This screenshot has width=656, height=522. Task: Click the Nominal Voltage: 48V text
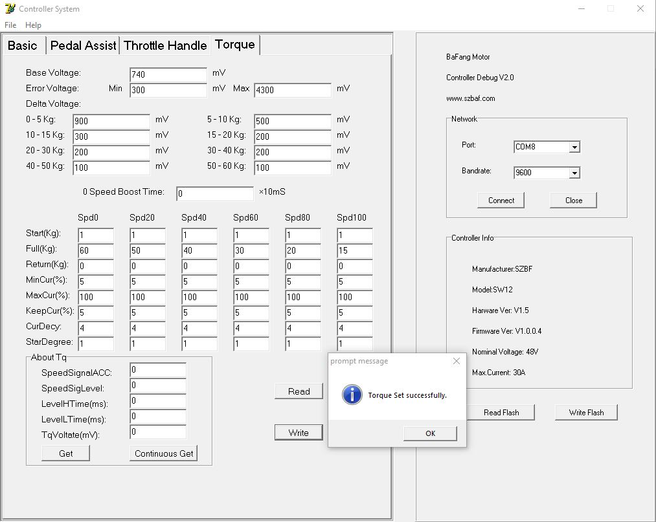(x=505, y=352)
